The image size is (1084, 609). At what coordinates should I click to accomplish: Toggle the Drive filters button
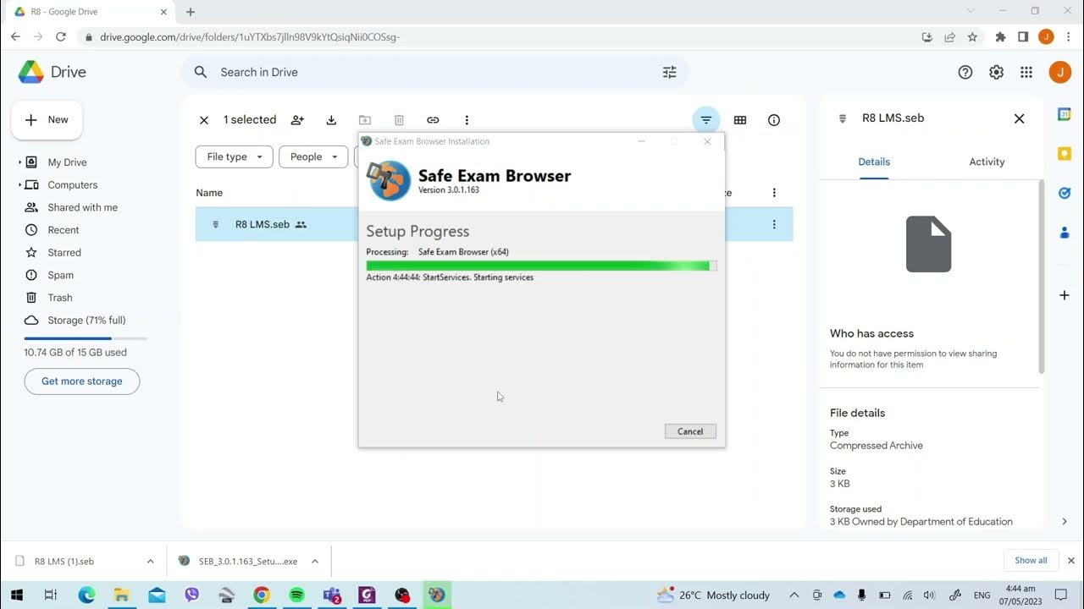point(706,120)
